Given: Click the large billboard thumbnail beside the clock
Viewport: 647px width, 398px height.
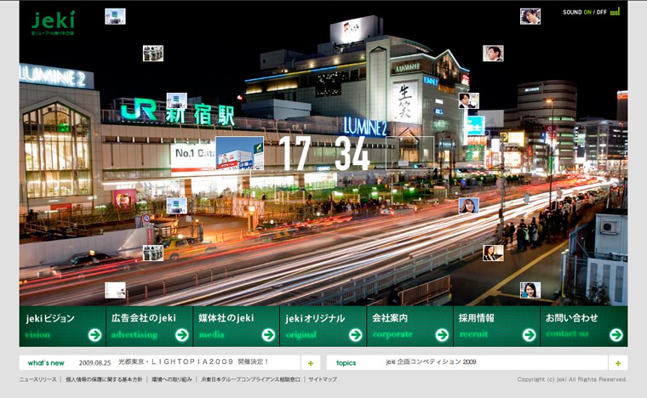Looking at the screenshot, I should tap(239, 154).
